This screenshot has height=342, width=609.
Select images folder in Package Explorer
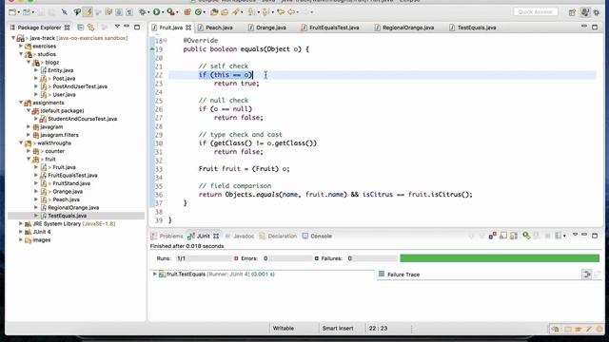click(42, 240)
